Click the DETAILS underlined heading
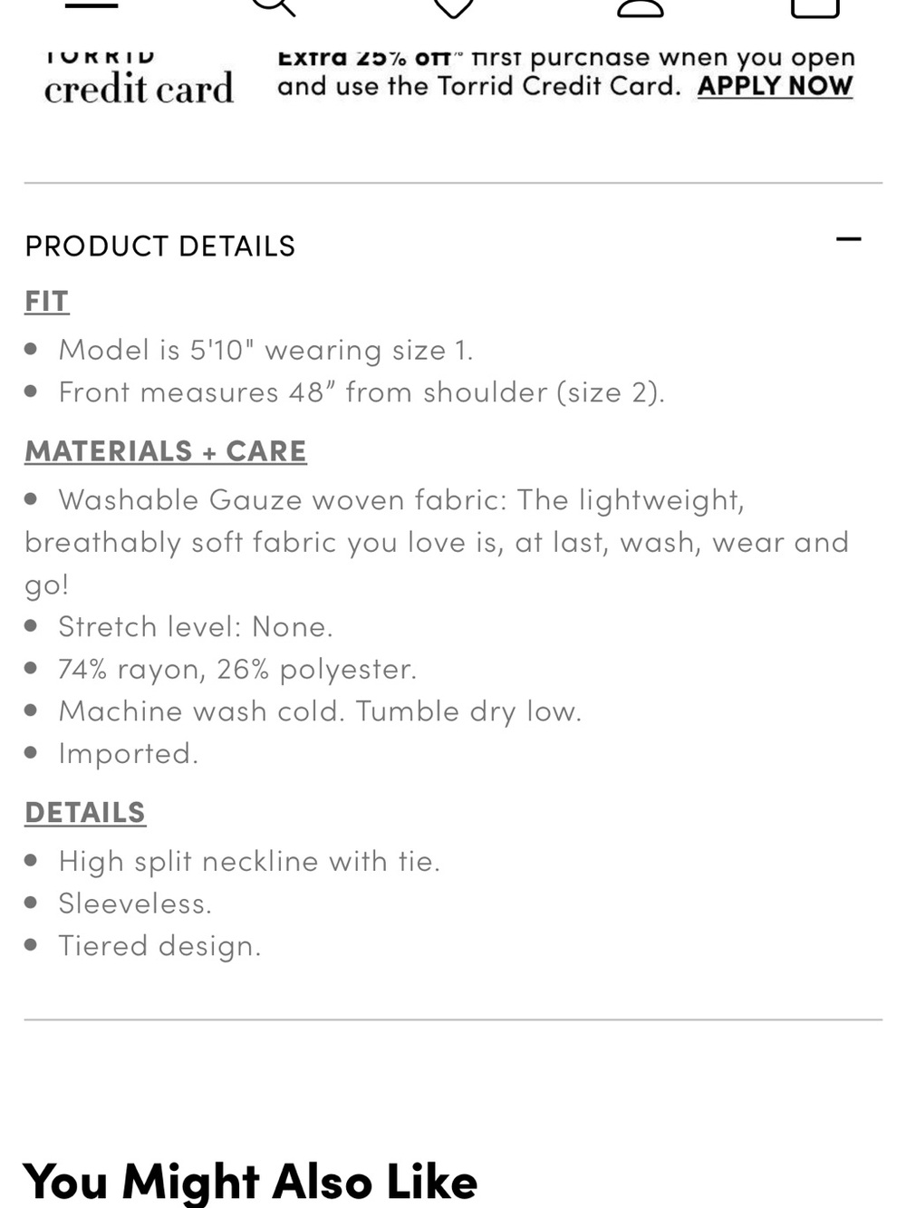Screen dimensions: 906x1208 click(85, 812)
